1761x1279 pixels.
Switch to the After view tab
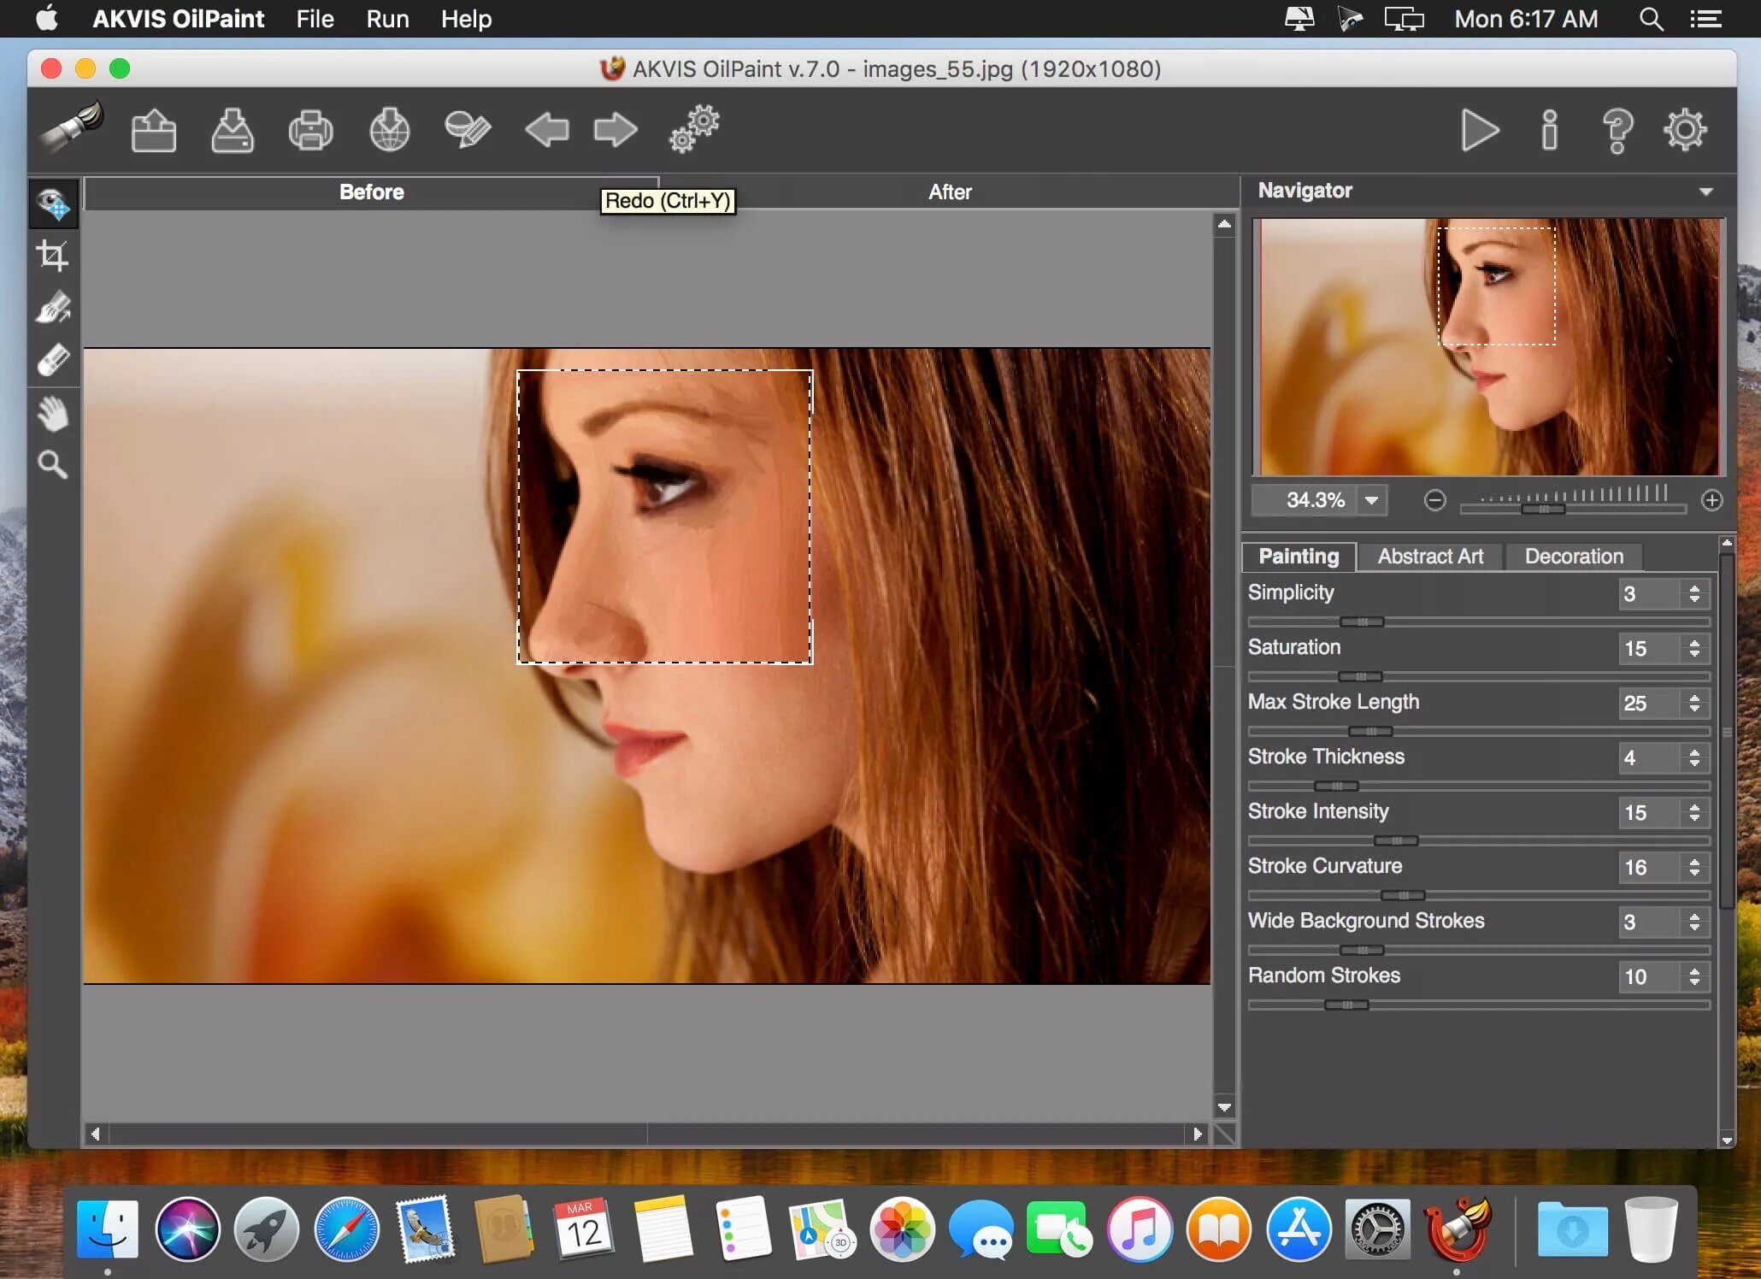(949, 192)
